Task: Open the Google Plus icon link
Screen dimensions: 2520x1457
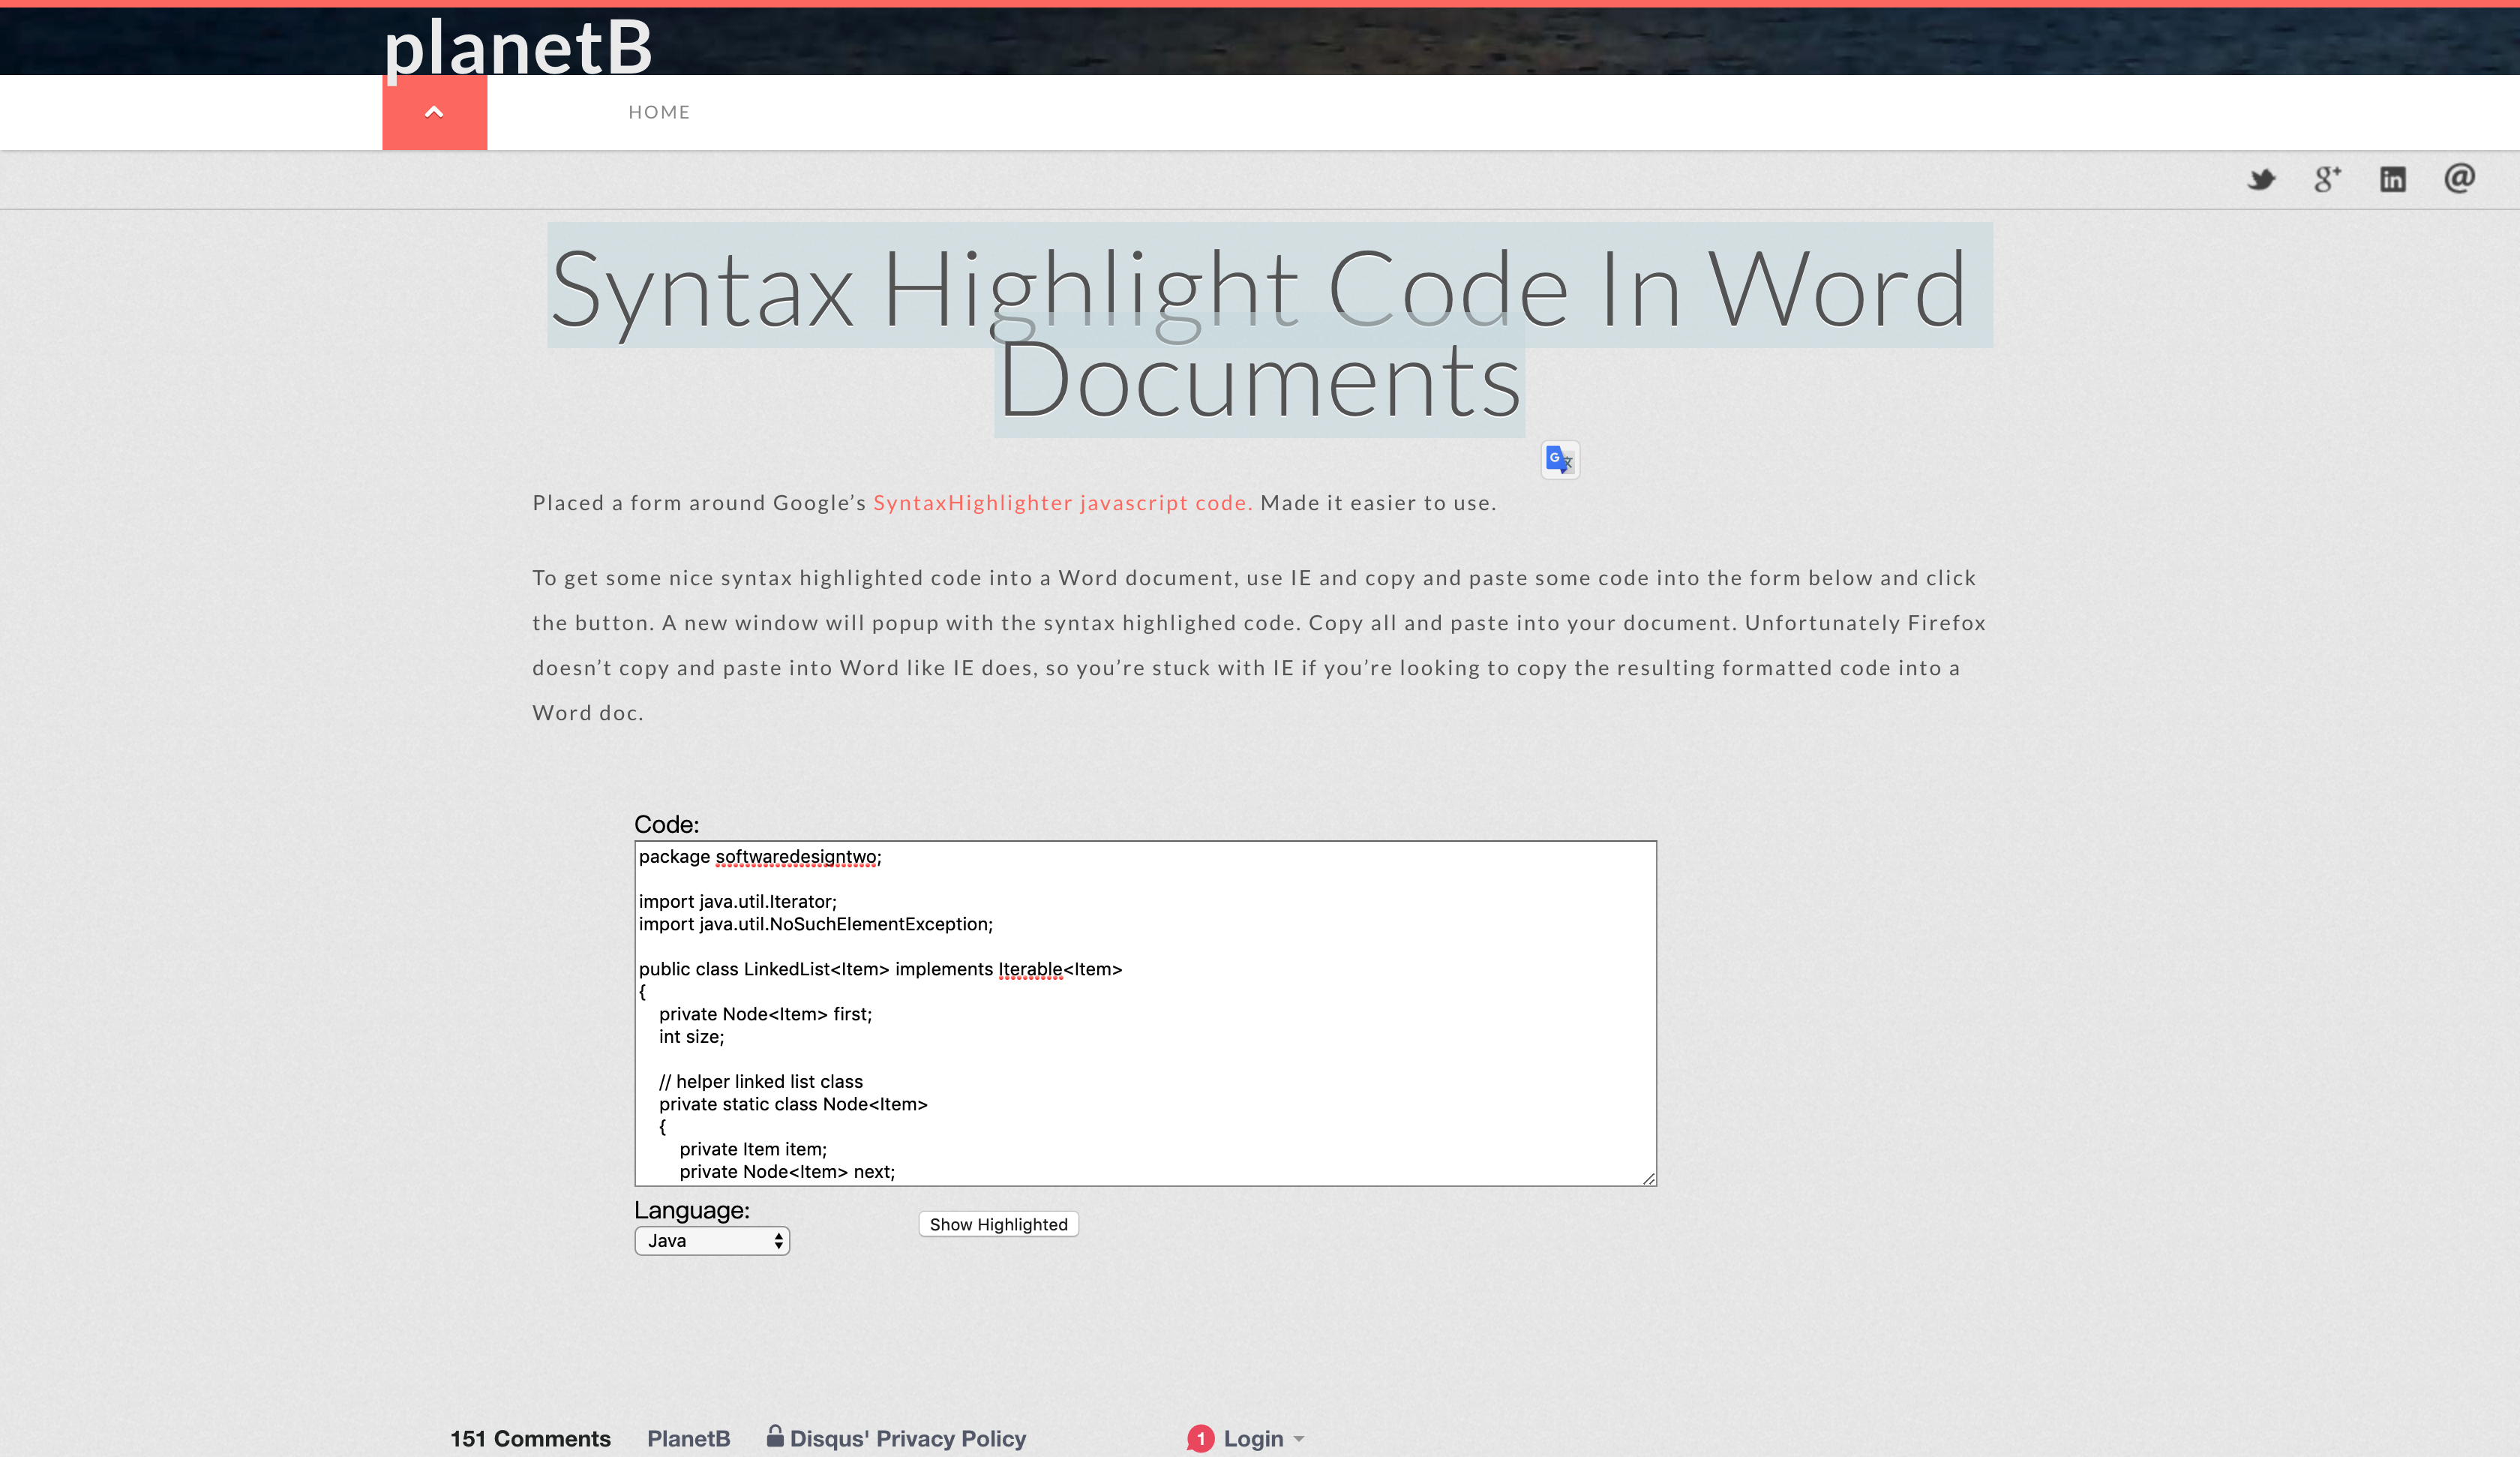Action: point(2327,179)
